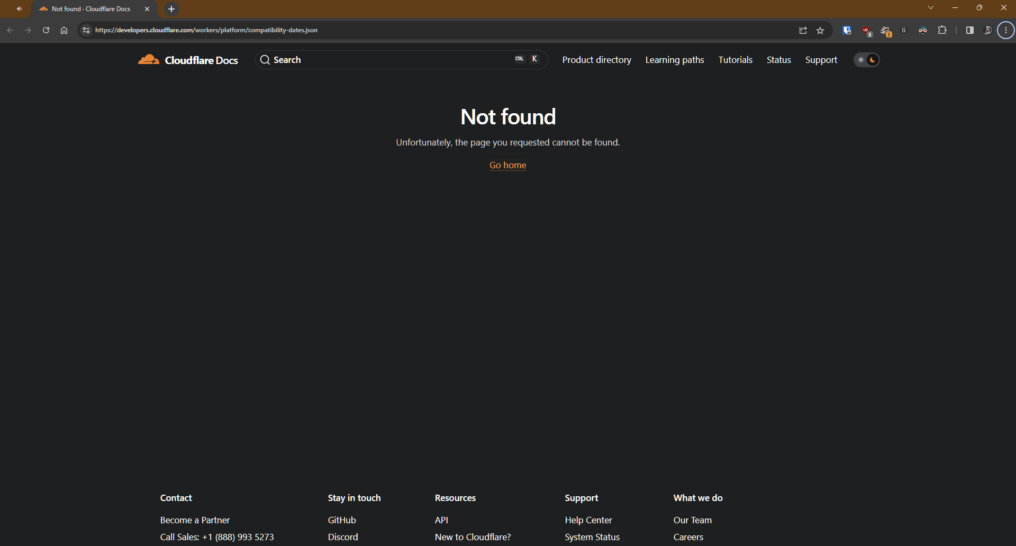Open the System Status footer link
1016x546 pixels.
[592, 537]
